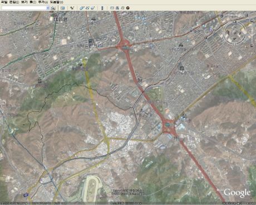The image size is (256, 205).
Task: Select the Add Placemark pushpin tool
Action: (72, 8)
